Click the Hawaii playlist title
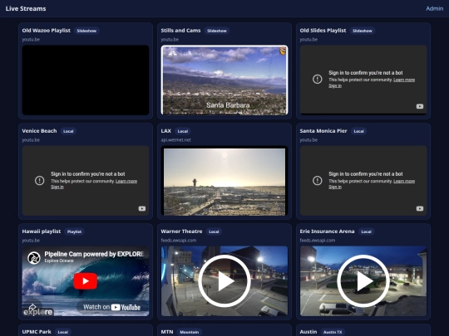 [42, 231]
